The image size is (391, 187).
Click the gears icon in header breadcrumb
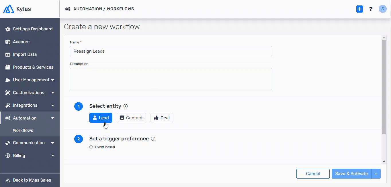(x=68, y=9)
